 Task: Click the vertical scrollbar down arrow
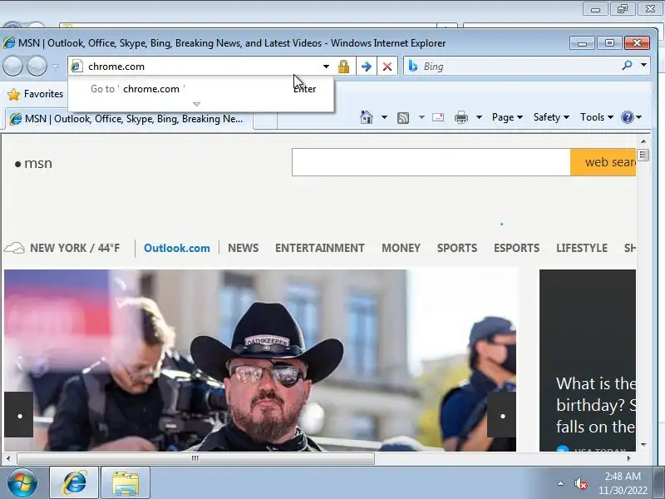(x=643, y=445)
